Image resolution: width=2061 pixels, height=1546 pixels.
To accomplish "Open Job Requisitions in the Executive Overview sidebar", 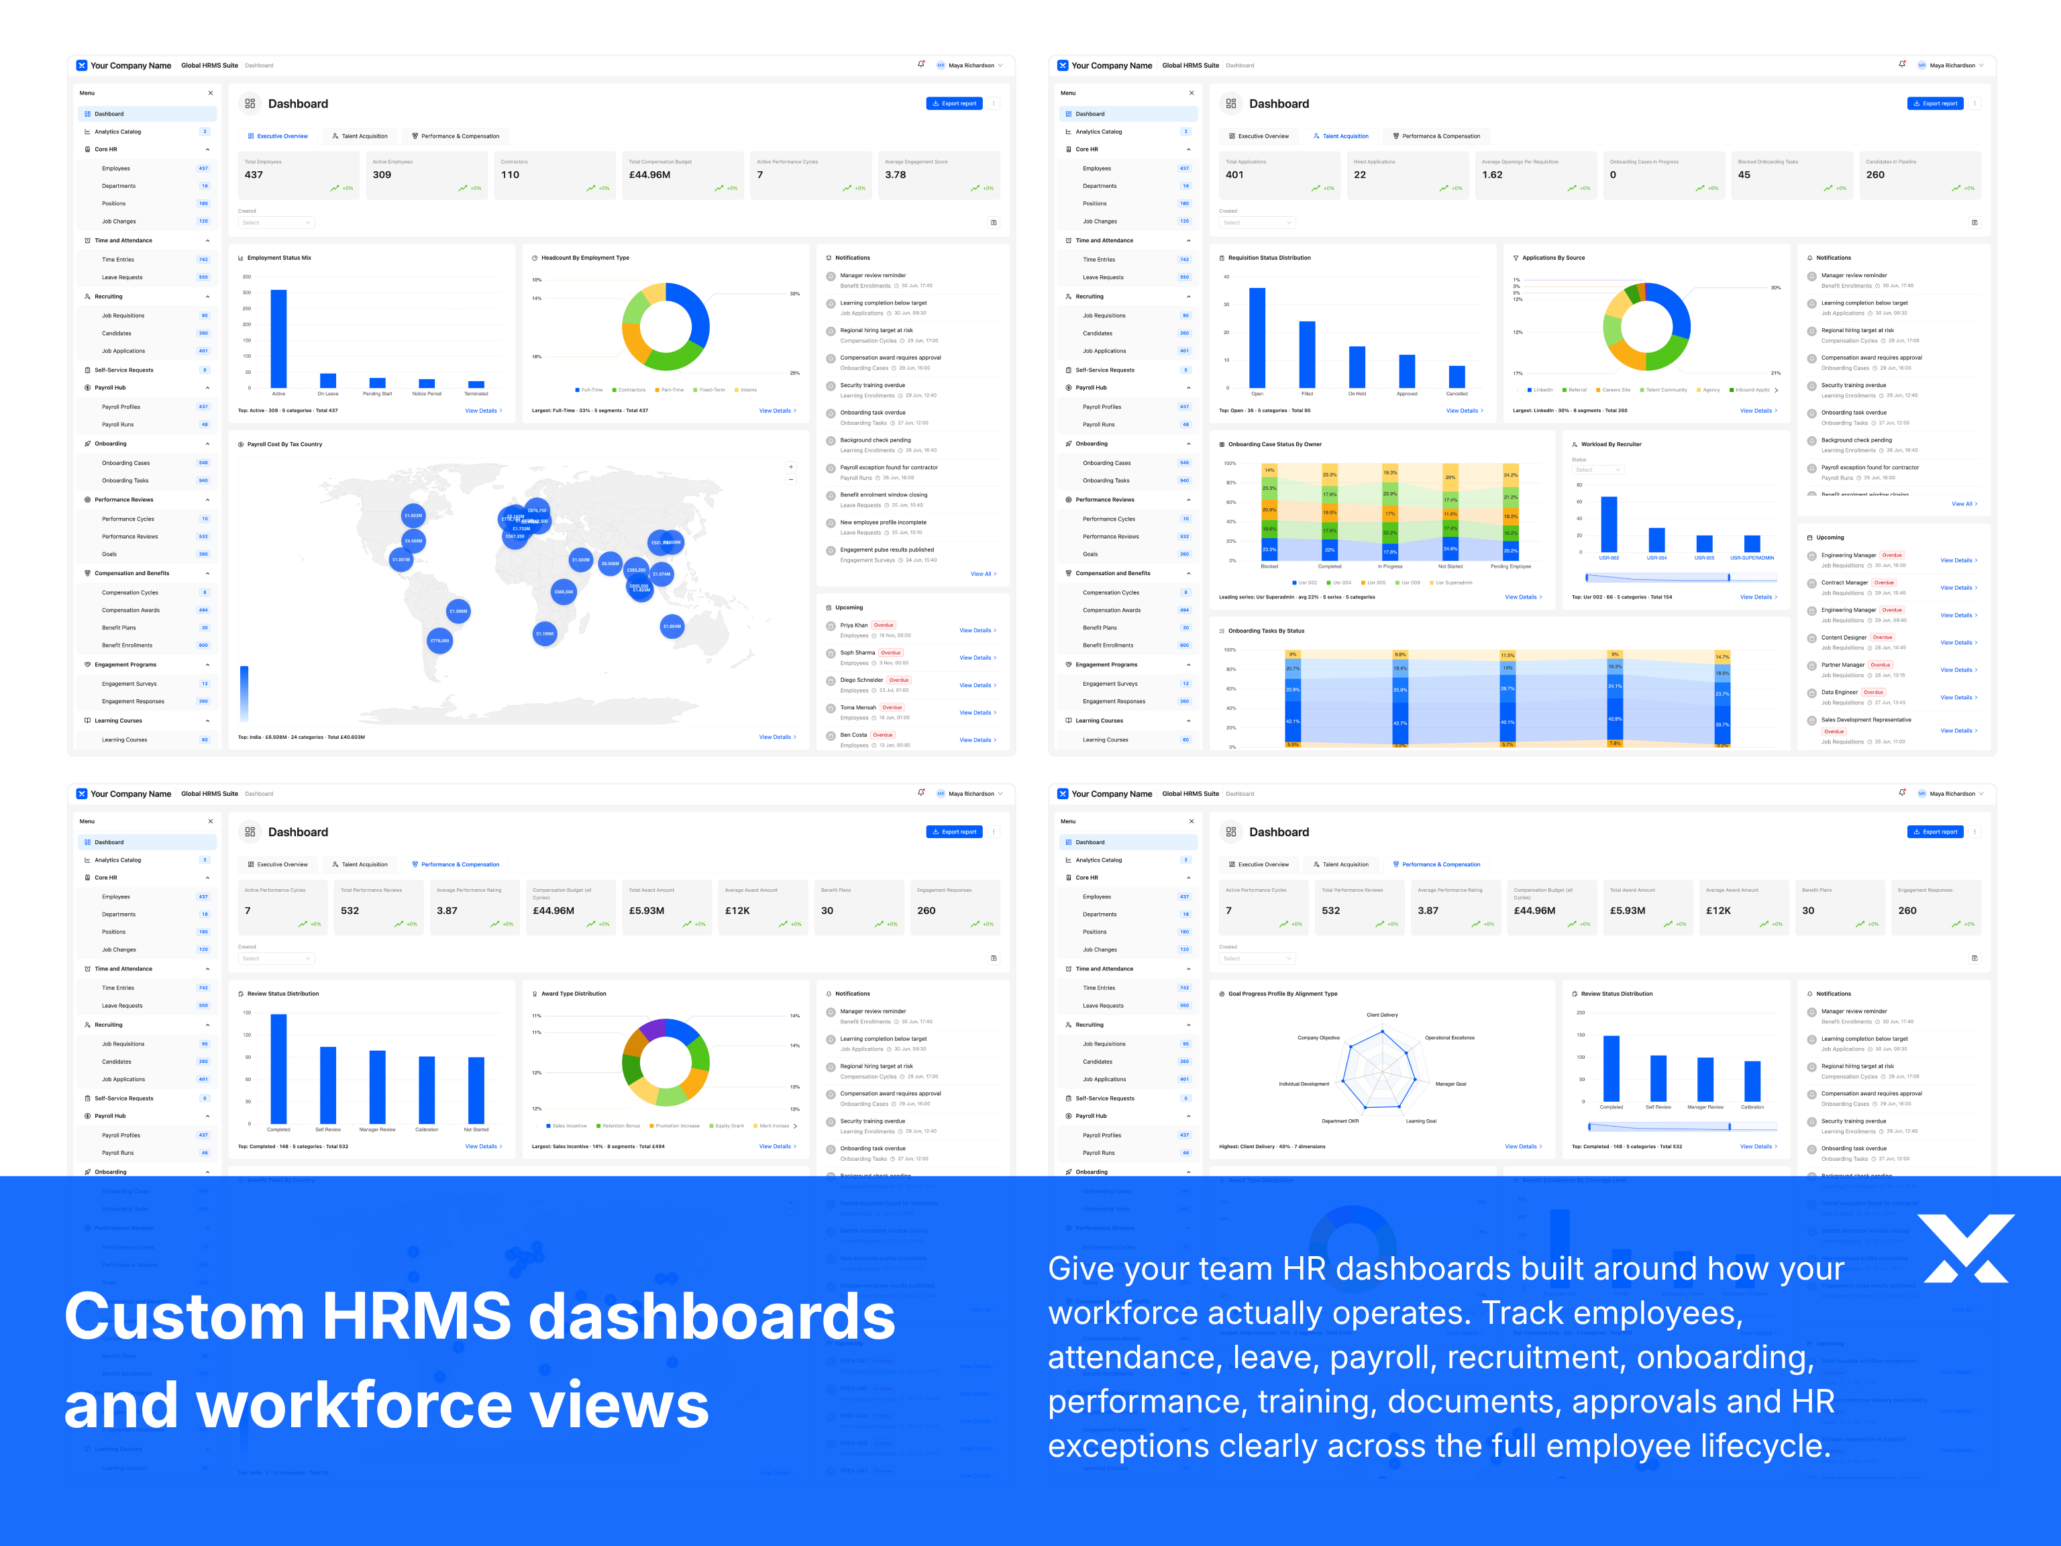I will pyautogui.click(x=148, y=316).
